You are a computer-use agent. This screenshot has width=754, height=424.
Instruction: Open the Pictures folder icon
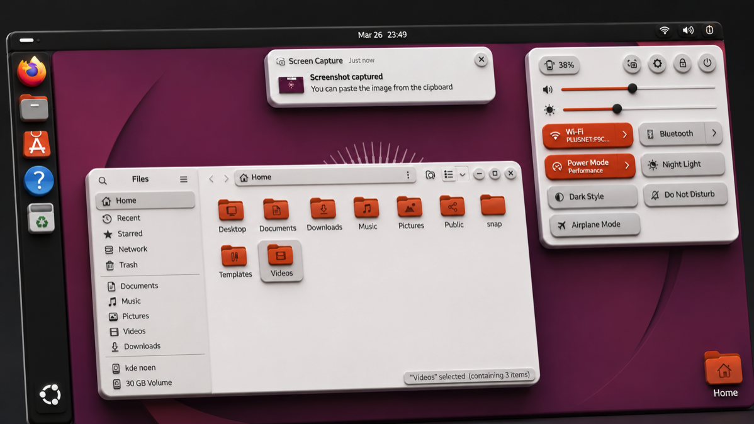point(410,207)
